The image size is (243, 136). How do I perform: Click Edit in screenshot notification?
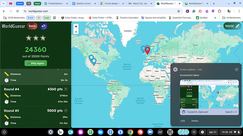pos(183,121)
